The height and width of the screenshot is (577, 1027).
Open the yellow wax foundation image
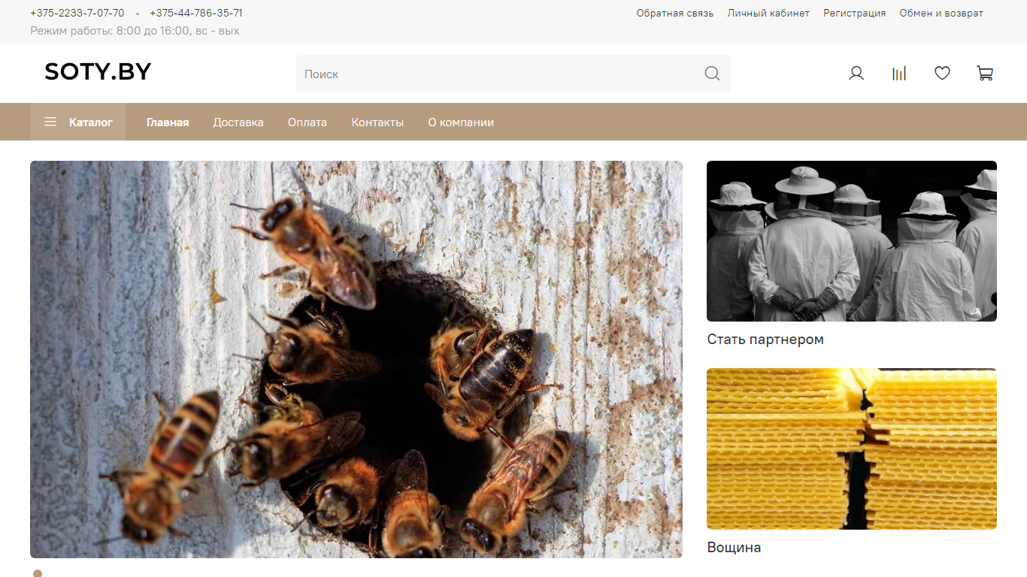(x=852, y=449)
